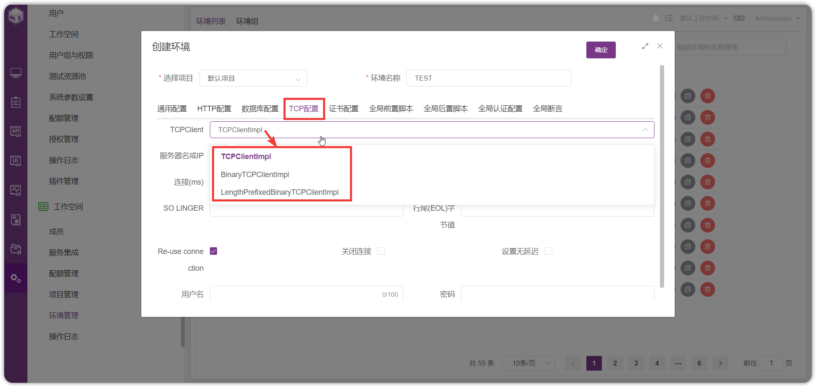Expand the dialog to full screen
Image resolution: width=816 pixels, height=387 pixels.
coord(645,46)
